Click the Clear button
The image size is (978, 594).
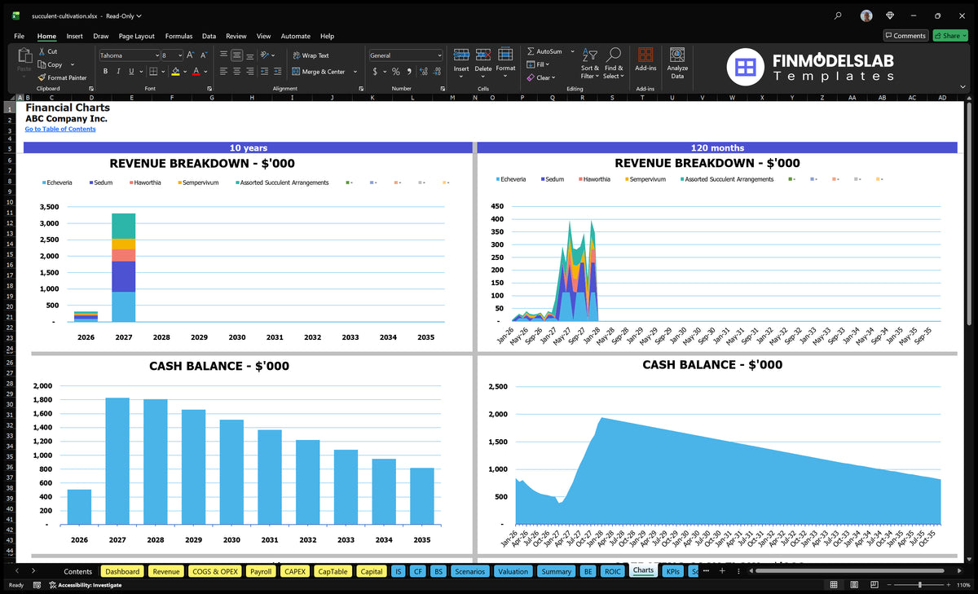(x=540, y=77)
